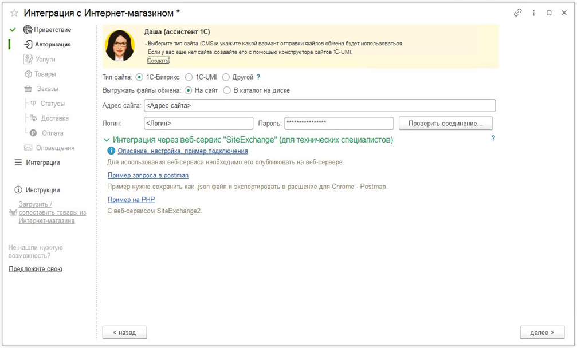
Task: Click the Адрес сайта input field
Action: click(319, 106)
